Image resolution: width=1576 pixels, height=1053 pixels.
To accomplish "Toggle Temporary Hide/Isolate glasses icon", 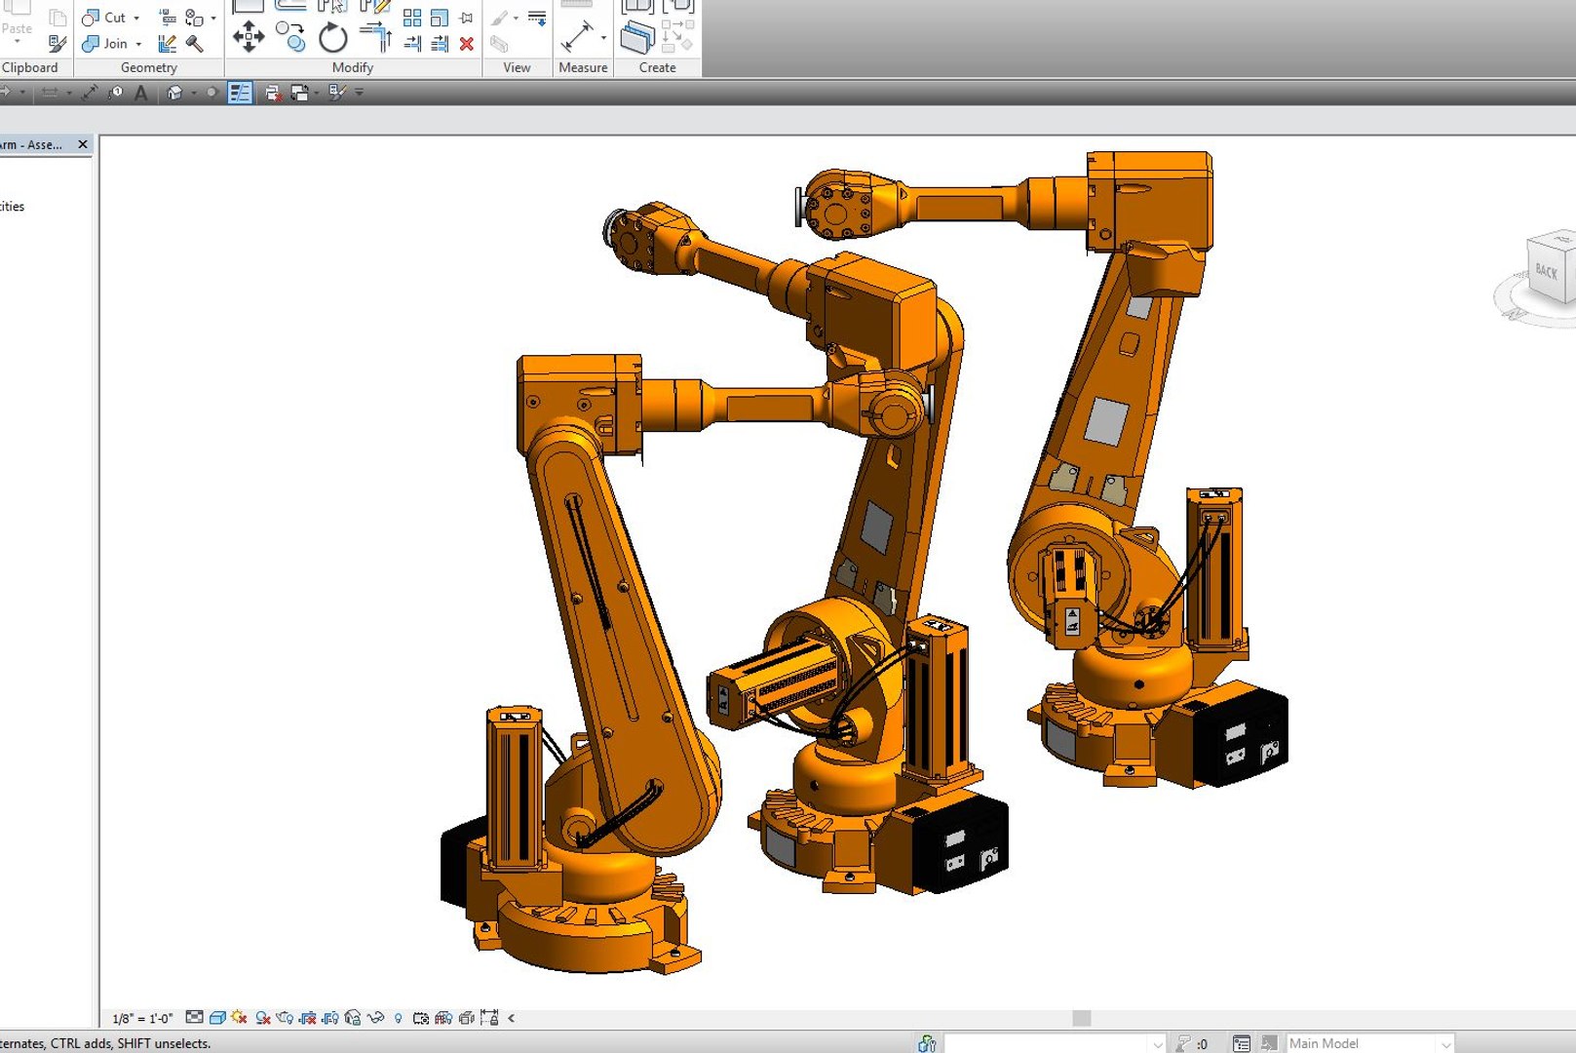I will pos(375,1018).
